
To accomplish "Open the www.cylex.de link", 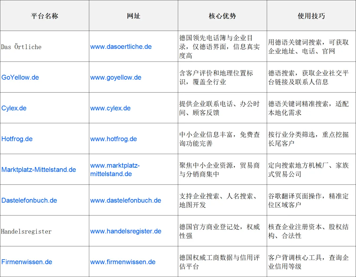I will (x=110, y=108).
